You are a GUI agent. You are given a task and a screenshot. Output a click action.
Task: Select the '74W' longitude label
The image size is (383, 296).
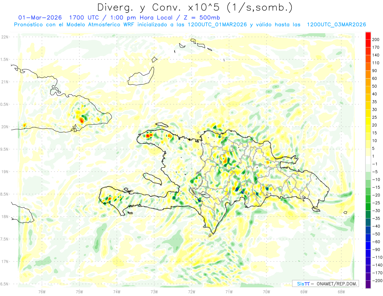point(117,292)
